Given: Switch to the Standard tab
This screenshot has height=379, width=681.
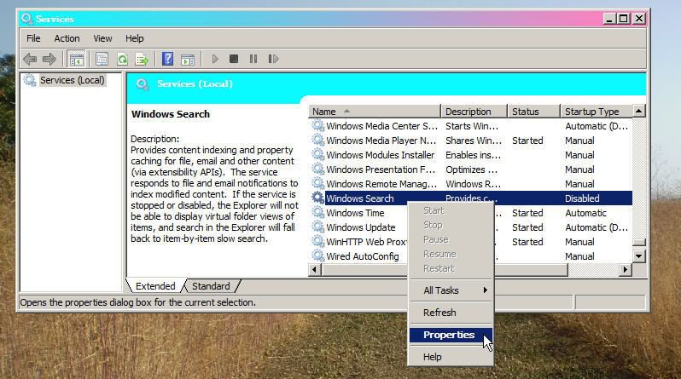Looking at the screenshot, I should point(211,286).
